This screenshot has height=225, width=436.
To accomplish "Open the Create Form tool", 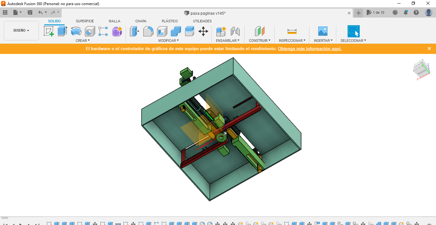I will [117, 31].
